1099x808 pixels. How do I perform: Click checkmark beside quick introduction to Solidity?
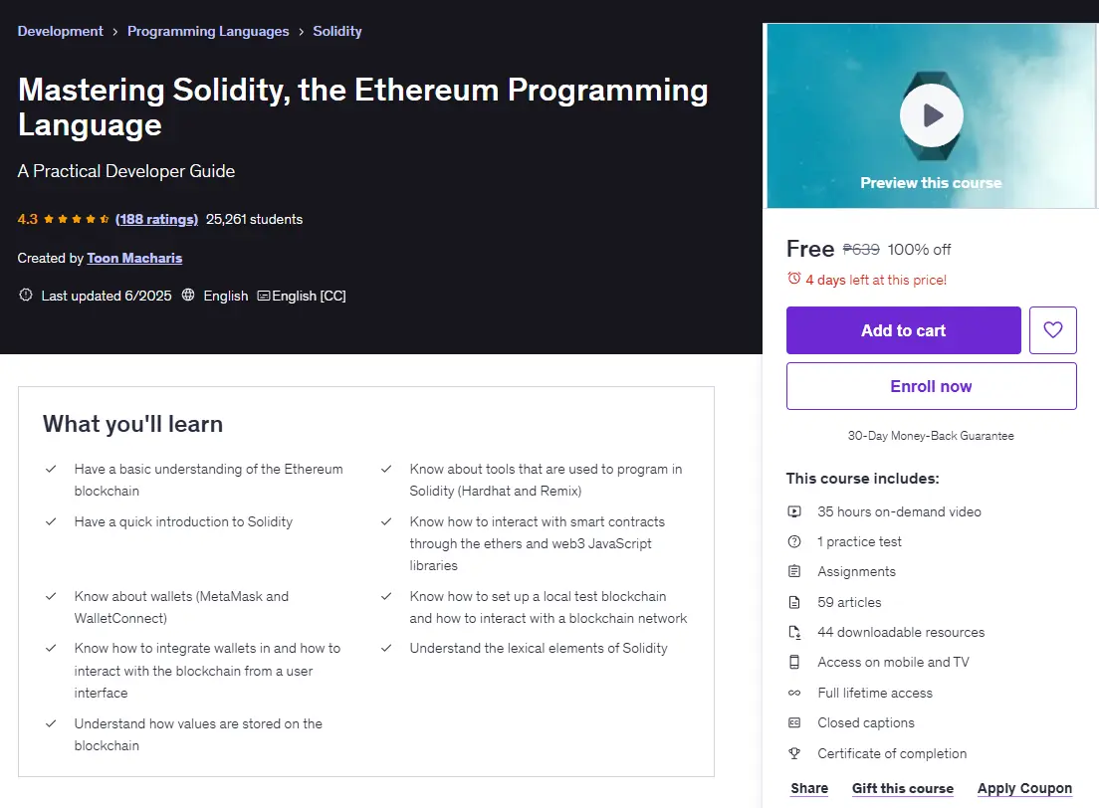51,522
